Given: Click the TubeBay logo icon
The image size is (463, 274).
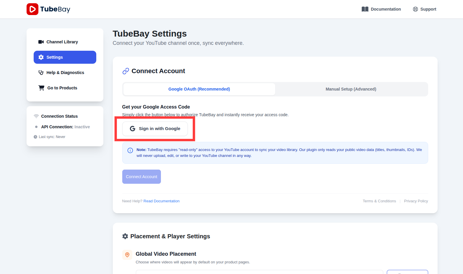Looking at the screenshot, I should (32, 9).
